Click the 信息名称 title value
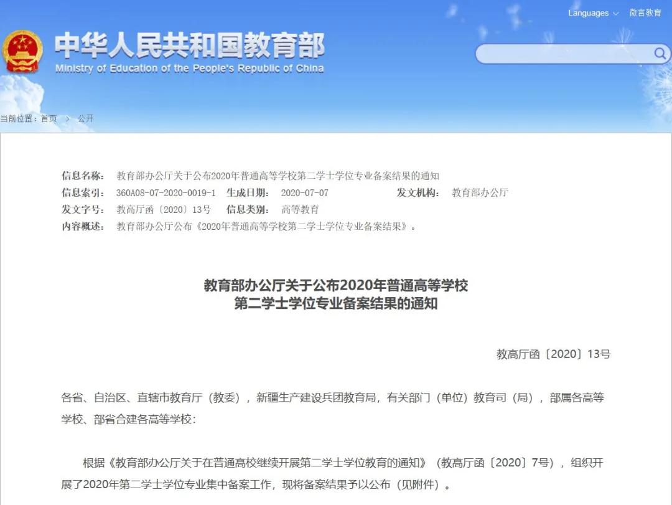 coord(278,176)
